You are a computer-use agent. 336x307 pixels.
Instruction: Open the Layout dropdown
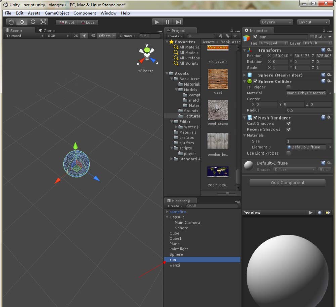coord(313,22)
